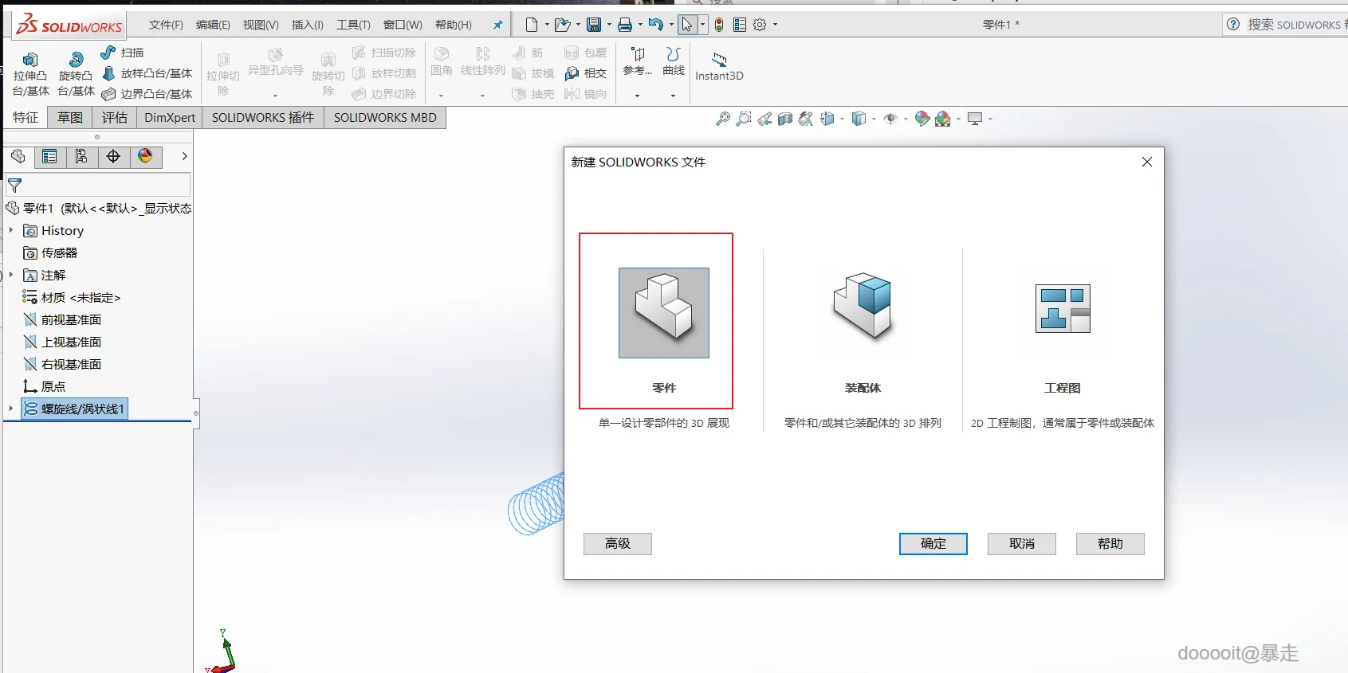Open the 窗口(W) menu

click(403, 25)
